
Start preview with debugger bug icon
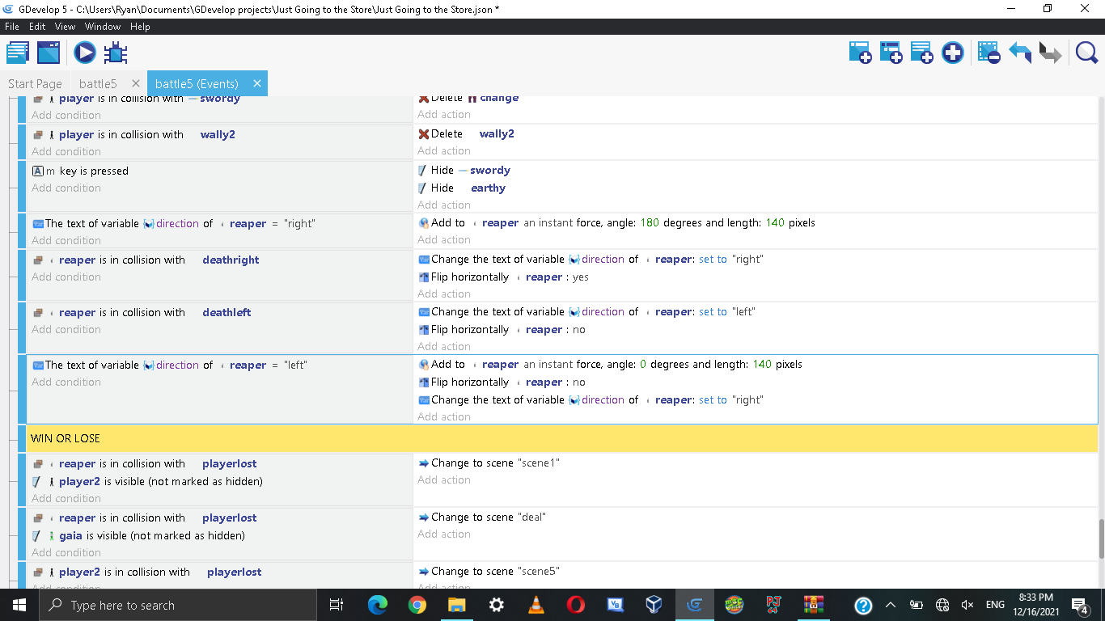pos(116,53)
